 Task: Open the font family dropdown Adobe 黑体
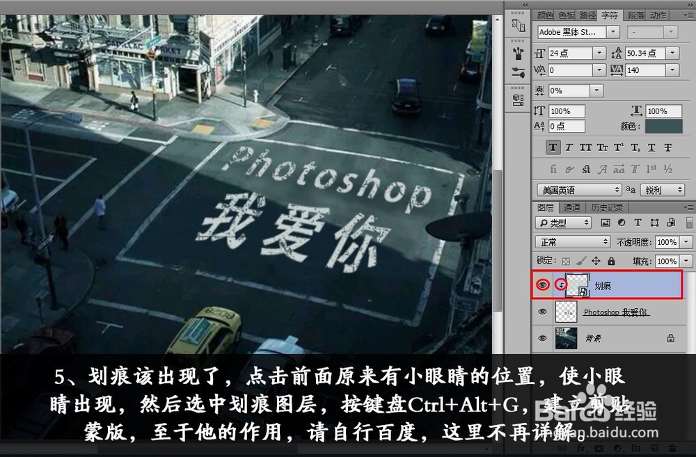(613, 32)
